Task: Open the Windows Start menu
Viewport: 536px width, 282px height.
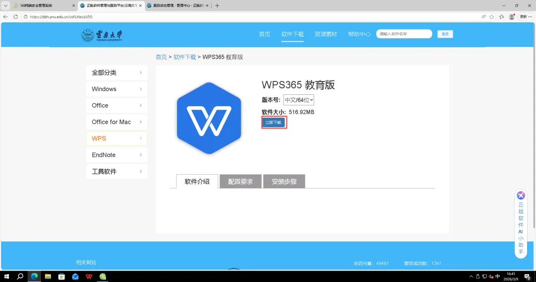Action: pos(6,277)
